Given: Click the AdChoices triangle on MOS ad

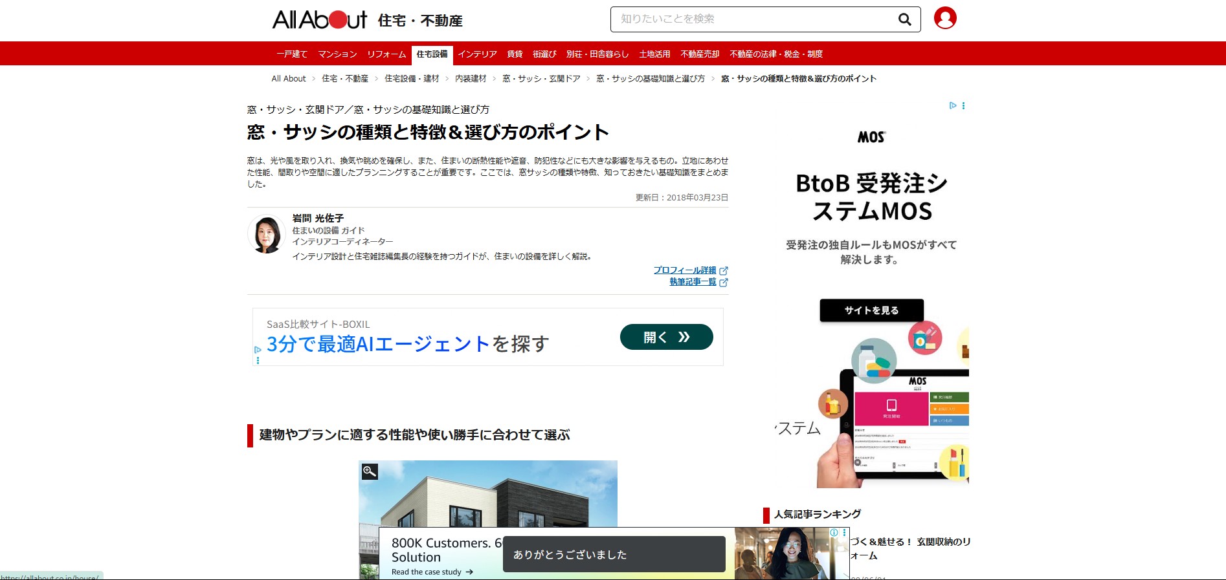Looking at the screenshot, I should (x=953, y=105).
